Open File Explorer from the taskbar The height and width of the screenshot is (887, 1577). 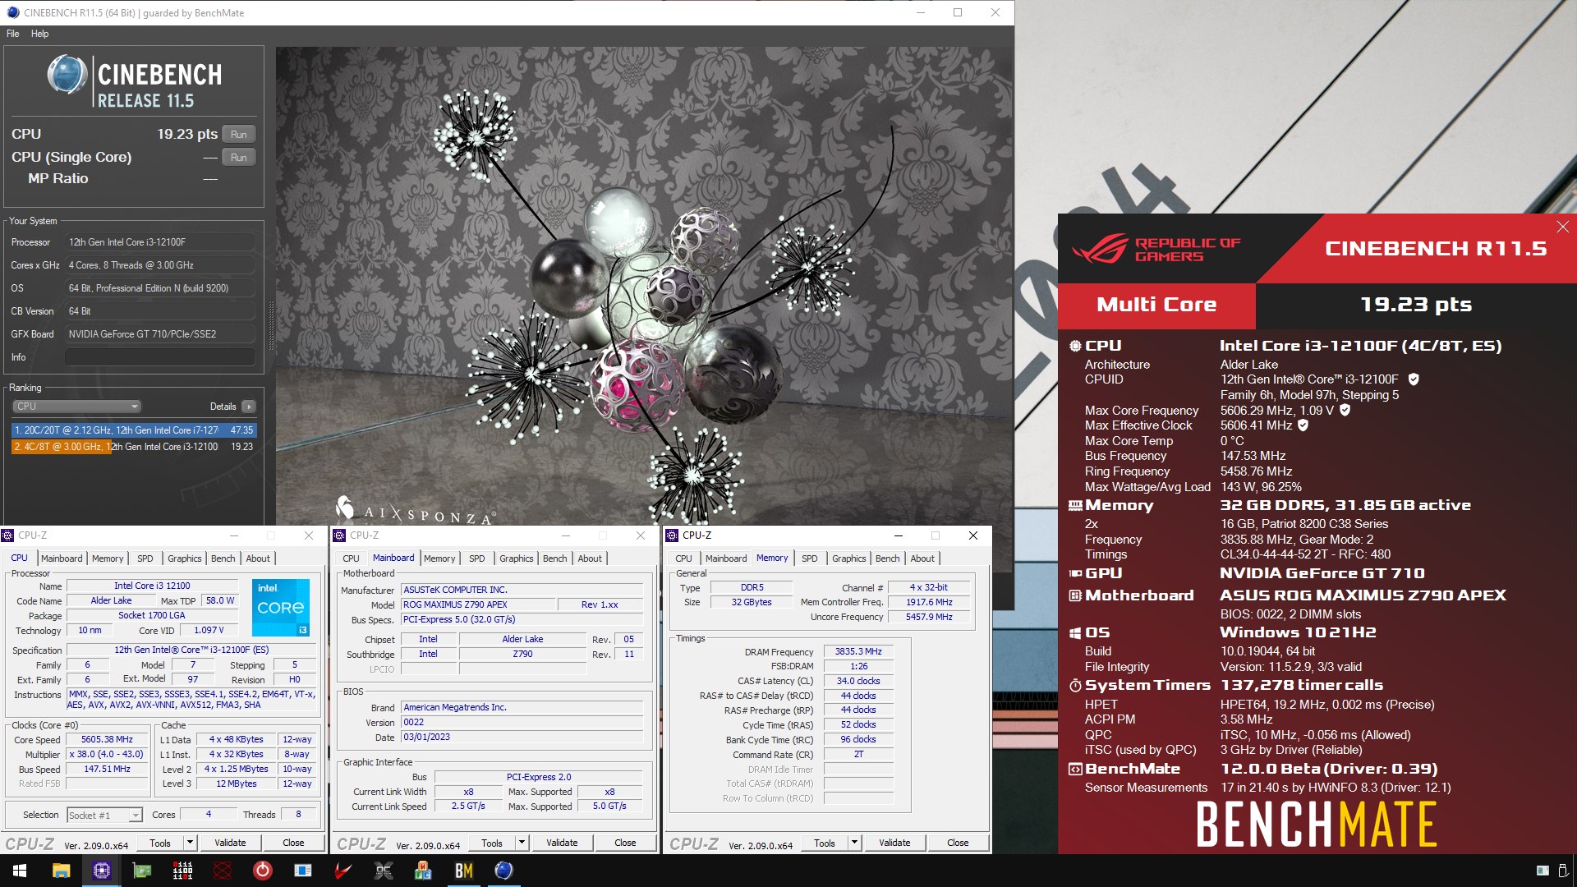61,871
